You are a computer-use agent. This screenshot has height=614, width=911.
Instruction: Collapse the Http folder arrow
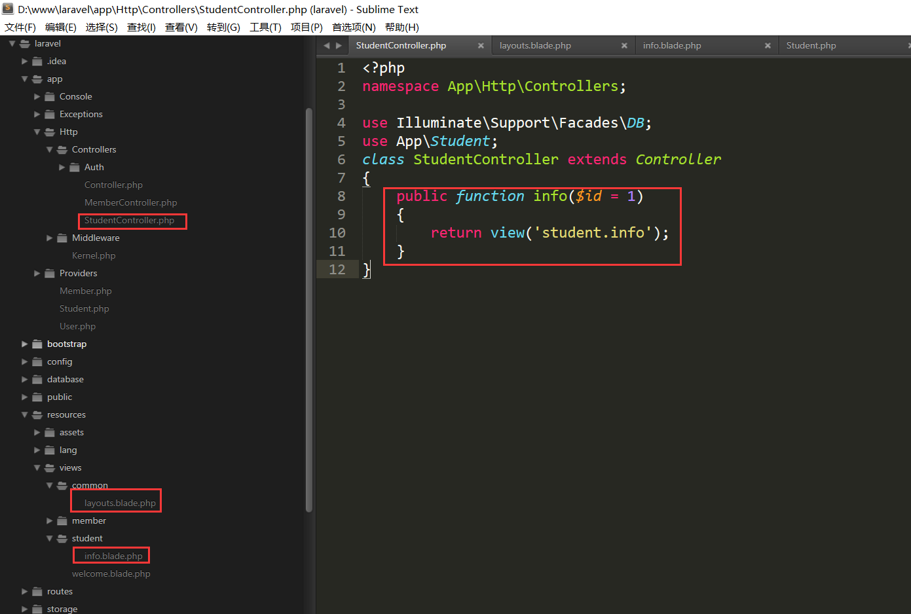click(37, 132)
